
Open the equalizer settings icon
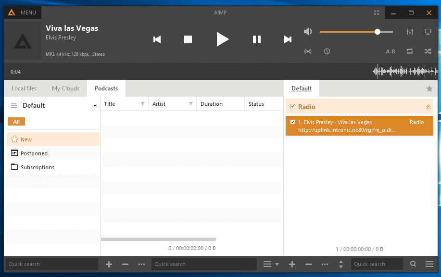410,32
